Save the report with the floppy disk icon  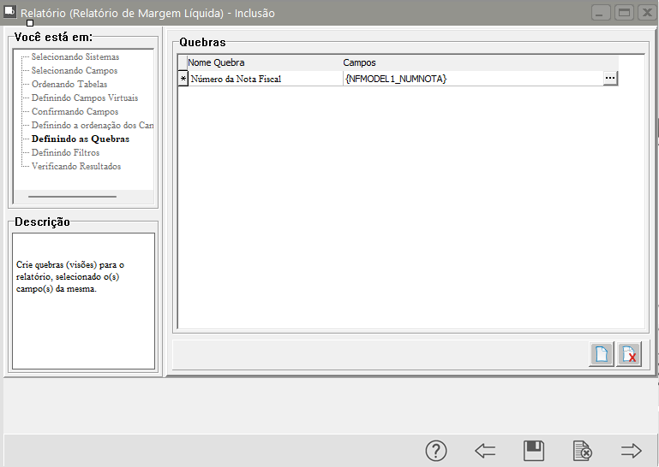click(x=534, y=451)
